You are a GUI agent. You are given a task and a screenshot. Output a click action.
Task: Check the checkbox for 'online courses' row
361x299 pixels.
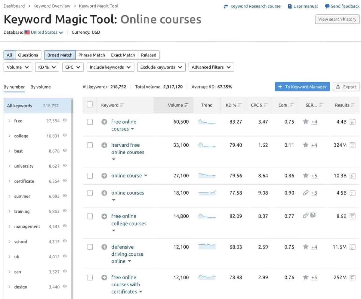(90, 193)
